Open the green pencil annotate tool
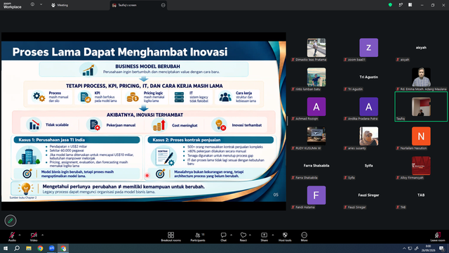Viewport: 449px width, 253px height. (11, 221)
